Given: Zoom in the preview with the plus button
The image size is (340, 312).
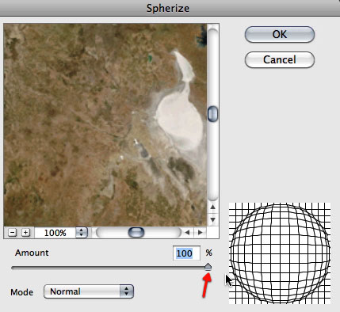Looking at the screenshot, I should 25,233.
